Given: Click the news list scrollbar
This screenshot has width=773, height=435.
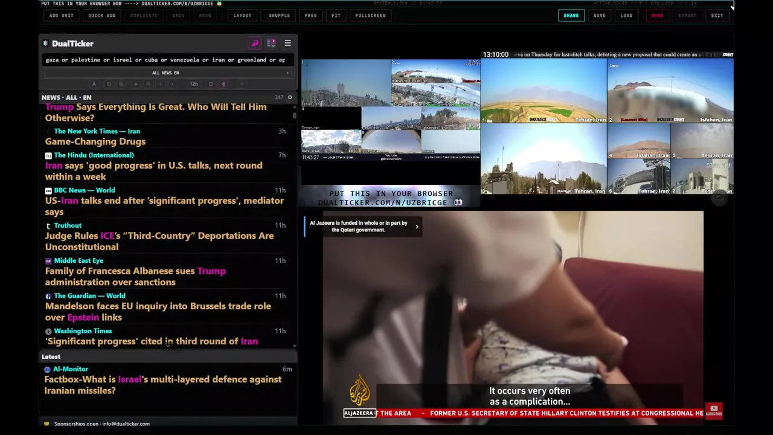Looking at the screenshot, I should 295,115.
